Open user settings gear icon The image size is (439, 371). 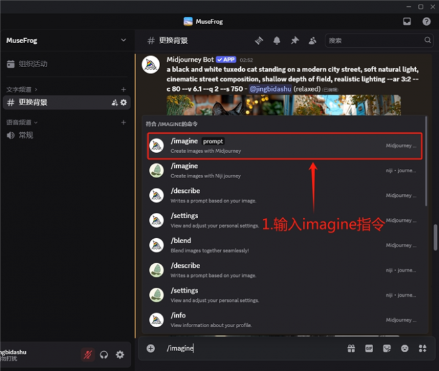(120, 355)
